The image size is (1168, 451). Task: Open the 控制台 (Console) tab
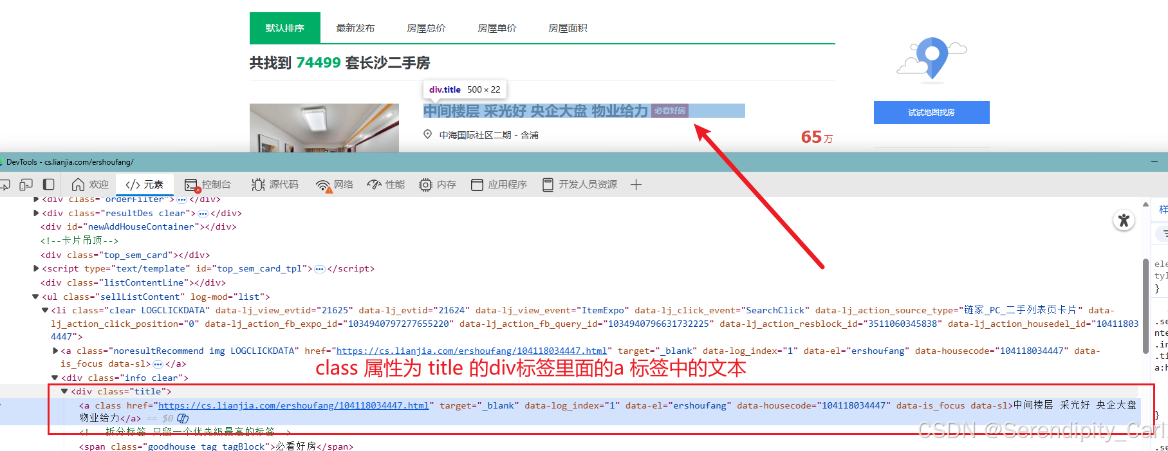pyautogui.click(x=207, y=185)
